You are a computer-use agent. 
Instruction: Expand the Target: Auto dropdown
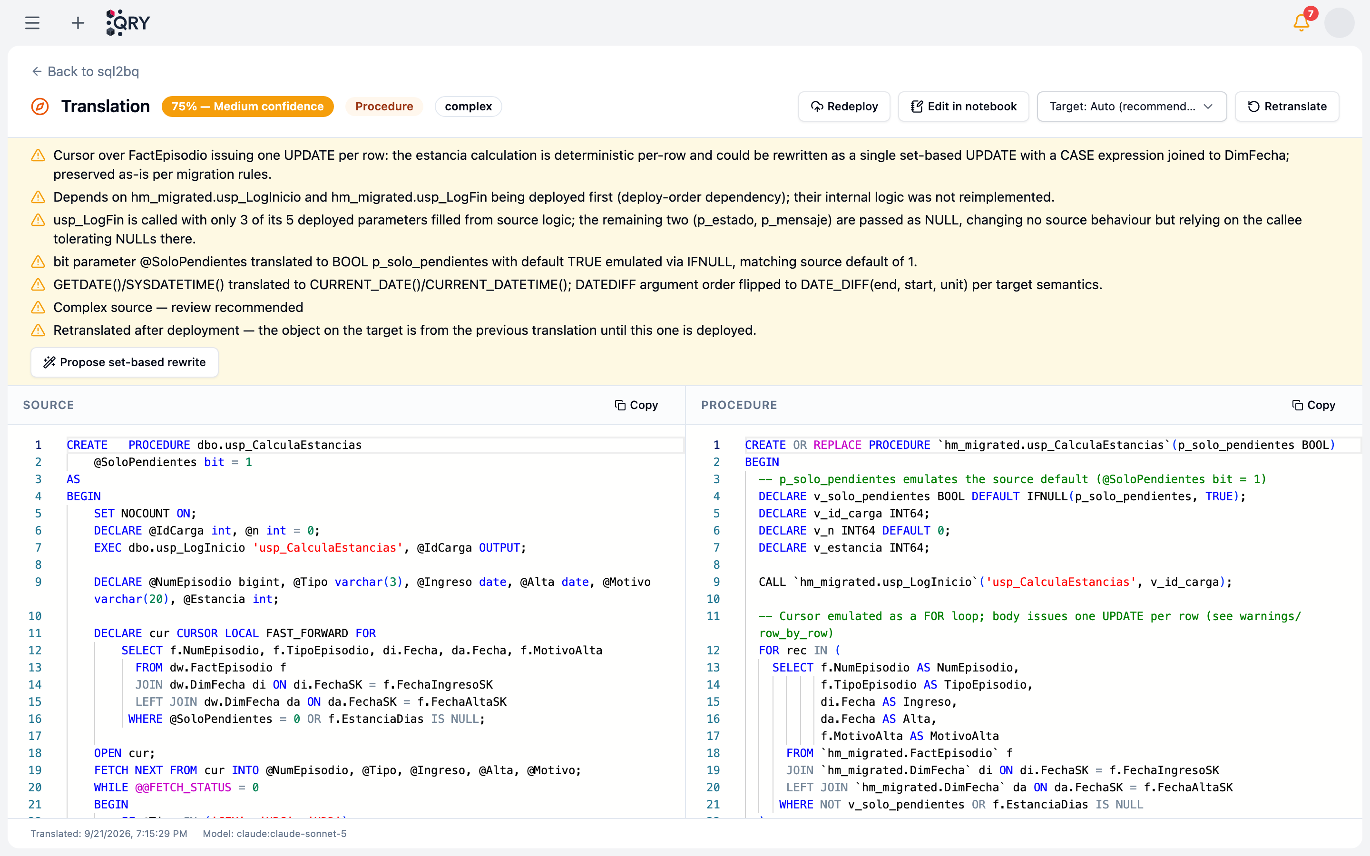click(1131, 107)
